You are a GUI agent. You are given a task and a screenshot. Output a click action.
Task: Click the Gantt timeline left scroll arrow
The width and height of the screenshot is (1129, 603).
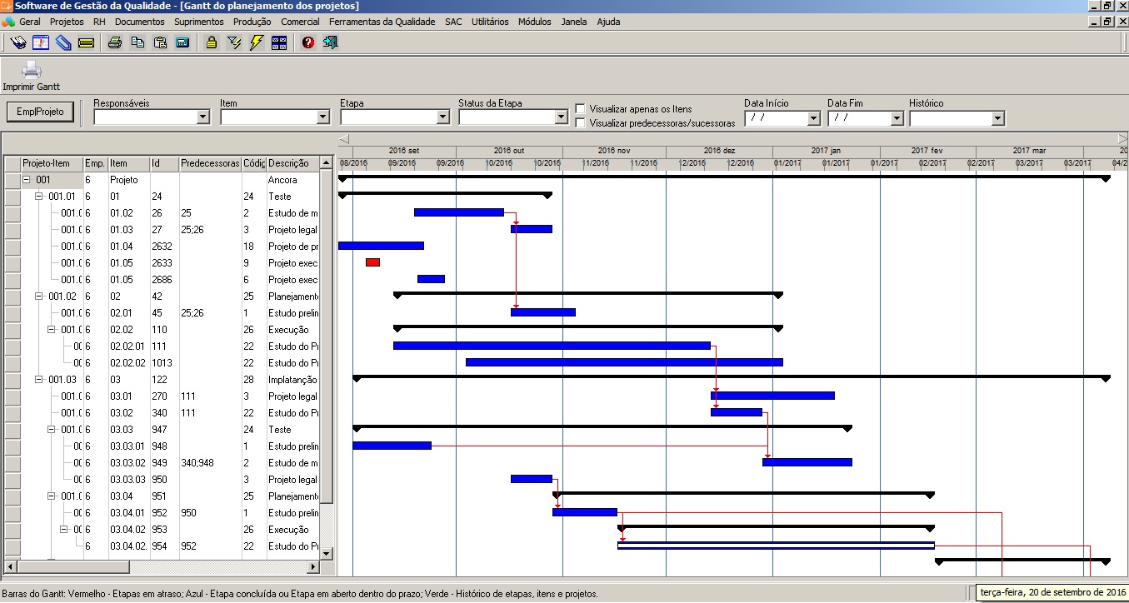tap(344, 138)
